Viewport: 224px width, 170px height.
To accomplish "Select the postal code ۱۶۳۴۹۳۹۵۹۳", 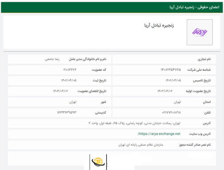I will [67, 113].
